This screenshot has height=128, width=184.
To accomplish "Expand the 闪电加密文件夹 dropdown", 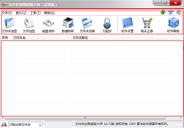I will [x=40, y=125].
